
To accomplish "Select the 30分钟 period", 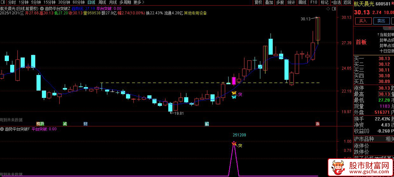I will (x=64, y=2).
